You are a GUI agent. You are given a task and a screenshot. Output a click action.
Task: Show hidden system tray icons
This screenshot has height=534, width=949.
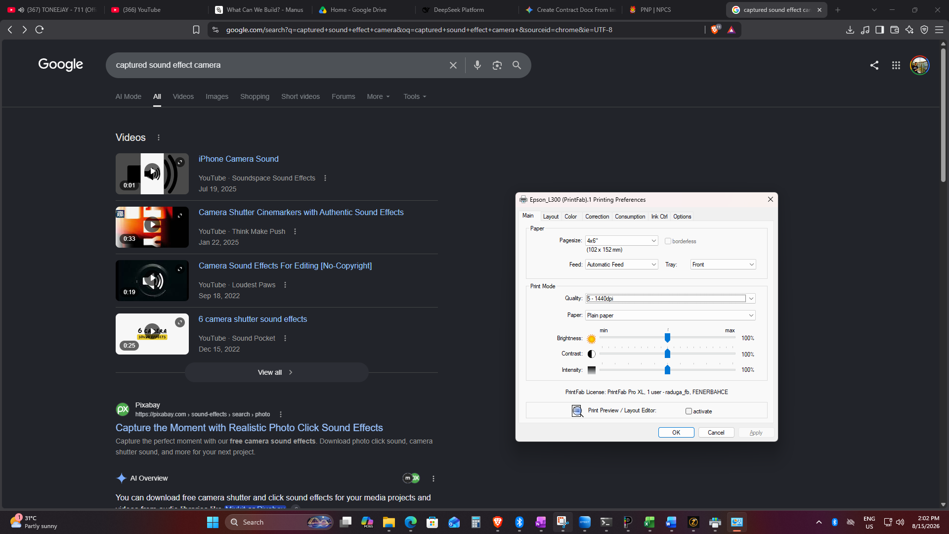[819, 522]
